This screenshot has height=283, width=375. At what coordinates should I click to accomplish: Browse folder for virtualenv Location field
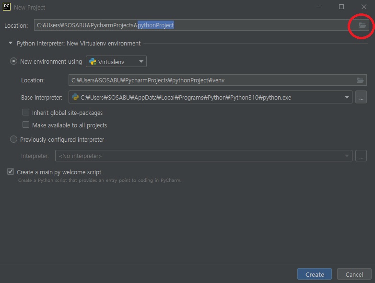tap(360, 80)
